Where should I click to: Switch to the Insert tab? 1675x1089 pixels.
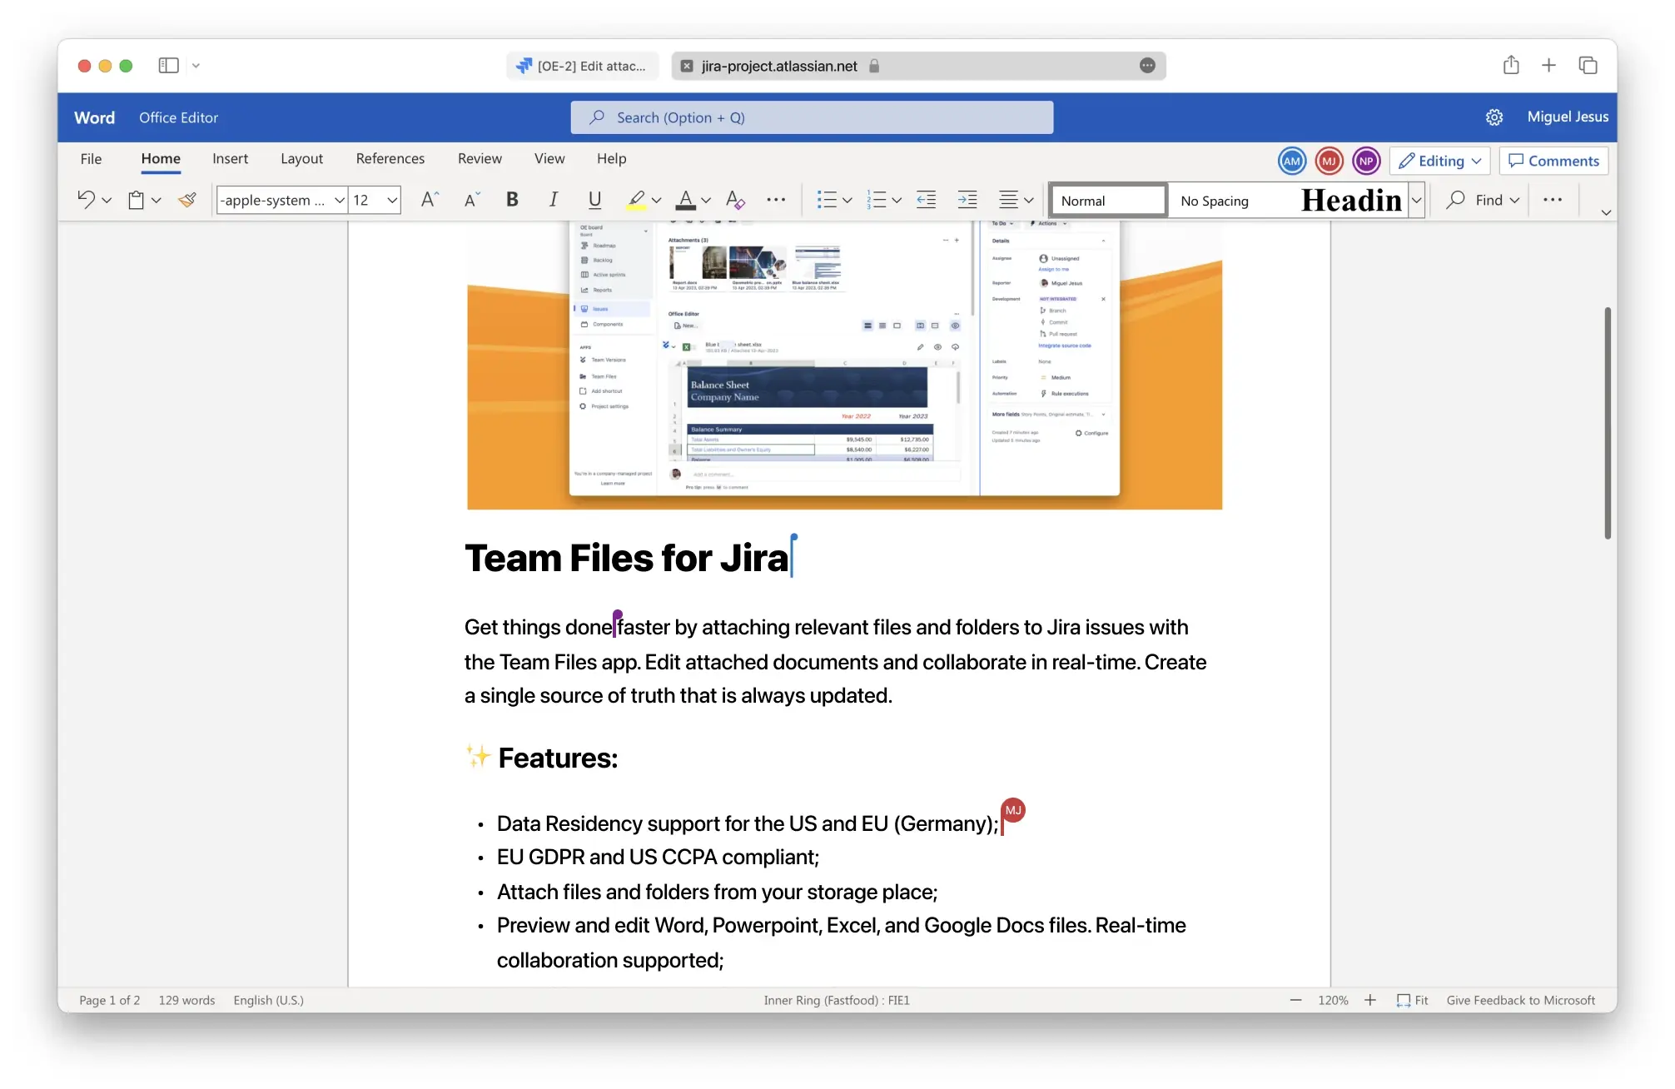tap(230, 158)
